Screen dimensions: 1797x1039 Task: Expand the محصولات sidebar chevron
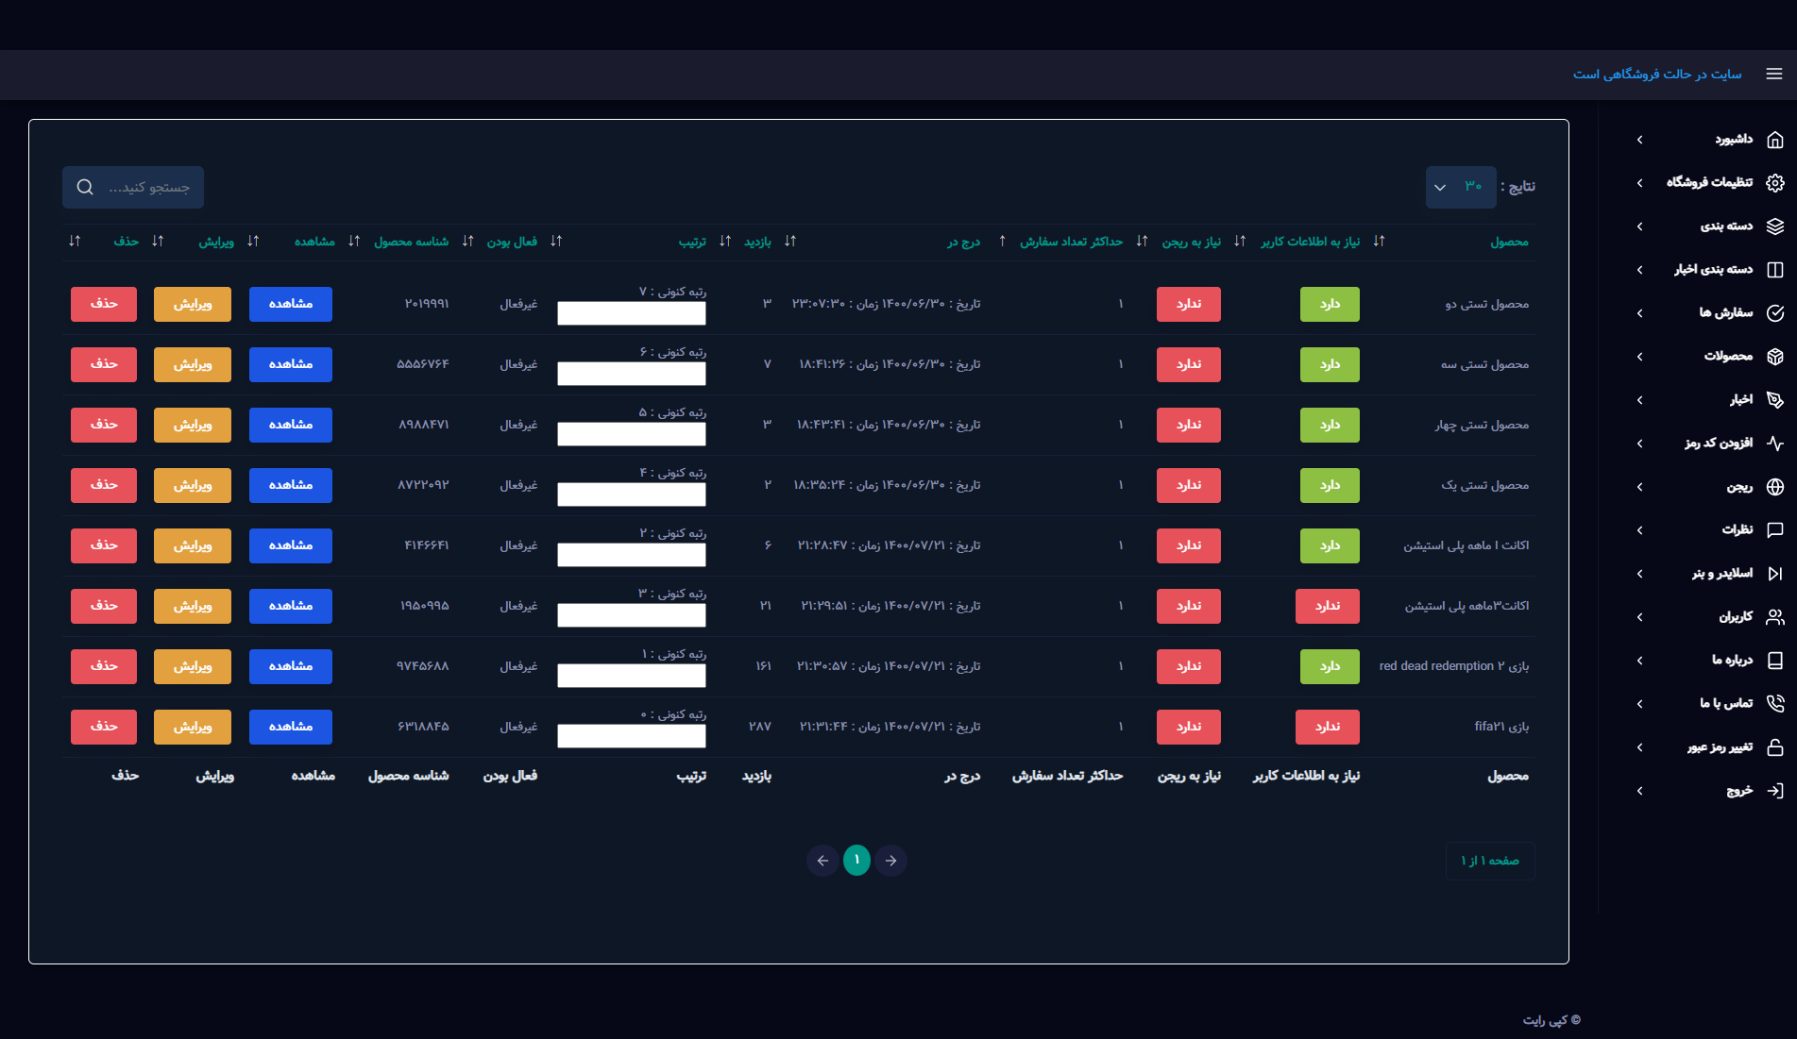1639,357
